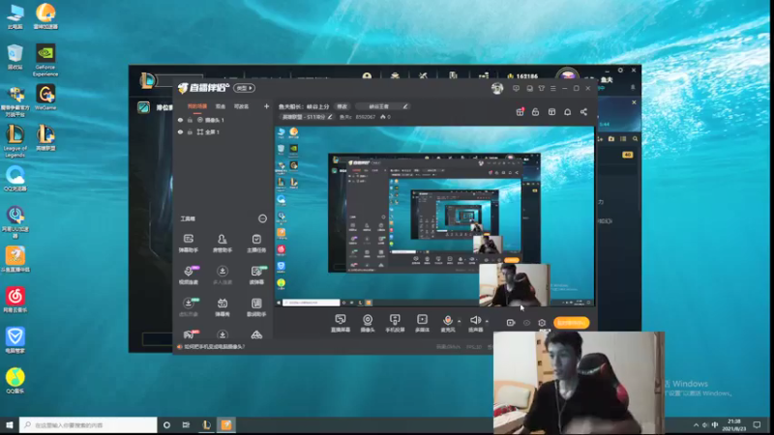Open the microphone tool with purple badge
Viewport: 774px width, 435px height.
click(x=189, y=275)
